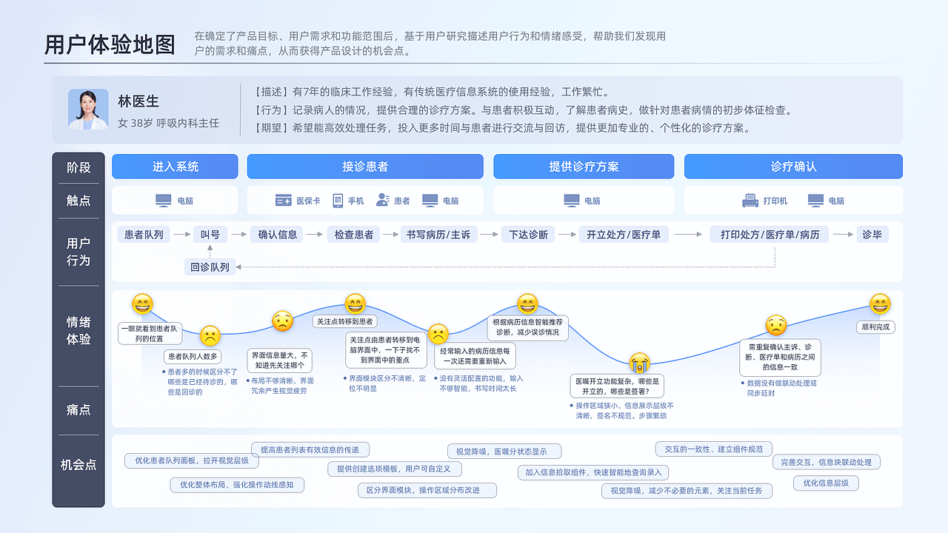Click the 优化信息层级 opportunity tag
Screen dimensions: 948x533
pyautogui.click(x=825, y=483)
